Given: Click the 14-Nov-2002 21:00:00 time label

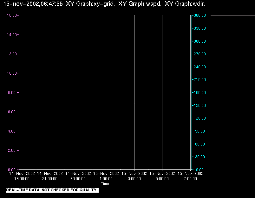Looking at the screenshot, I should [50, 176].
